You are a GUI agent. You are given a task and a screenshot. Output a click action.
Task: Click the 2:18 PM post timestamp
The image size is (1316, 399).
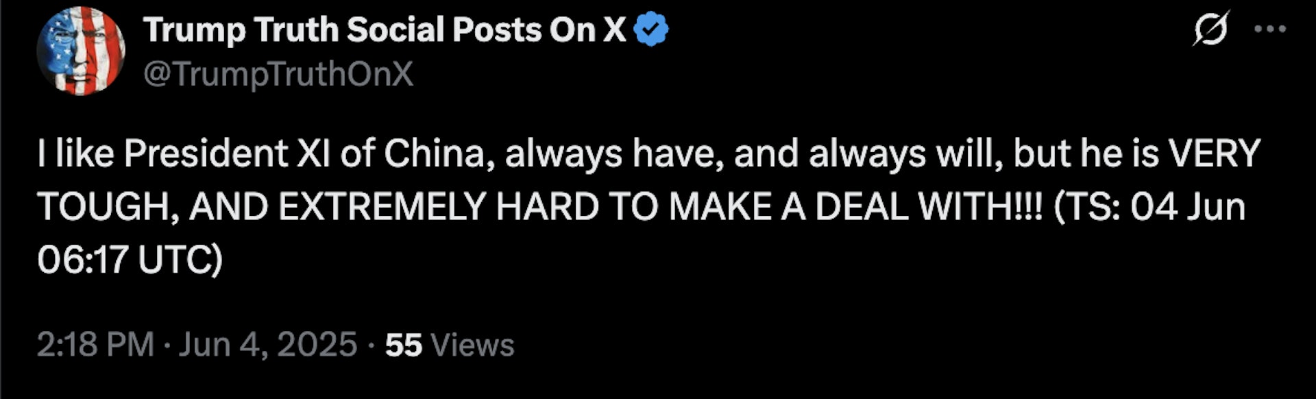tap(95, 344)
